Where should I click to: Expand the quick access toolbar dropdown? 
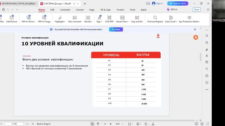coord(17,9)
